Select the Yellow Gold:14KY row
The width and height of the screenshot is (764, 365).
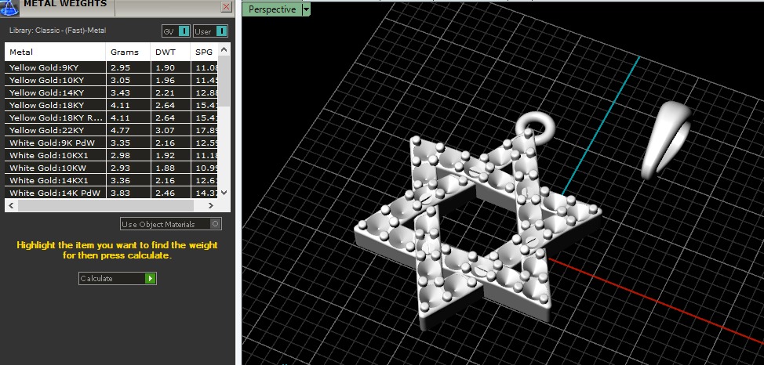[111, 92]
